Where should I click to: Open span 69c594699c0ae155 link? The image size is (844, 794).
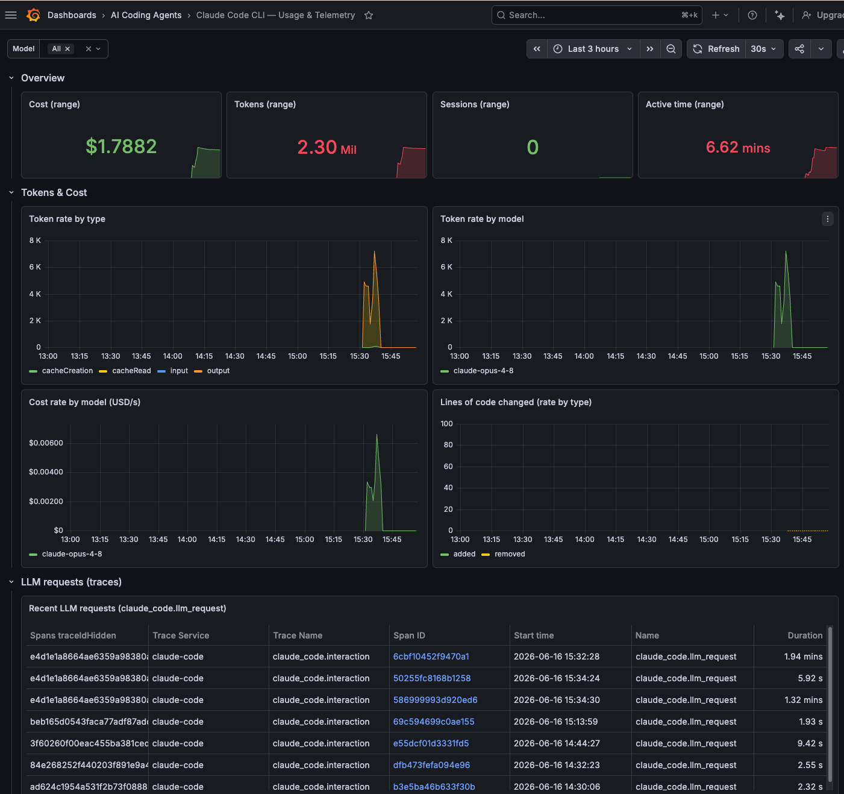click(434, 722)
